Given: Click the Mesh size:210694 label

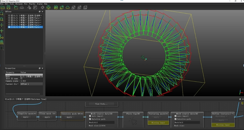Looking at the screenshot, I should pyautogui.click(x=97, y=126).
